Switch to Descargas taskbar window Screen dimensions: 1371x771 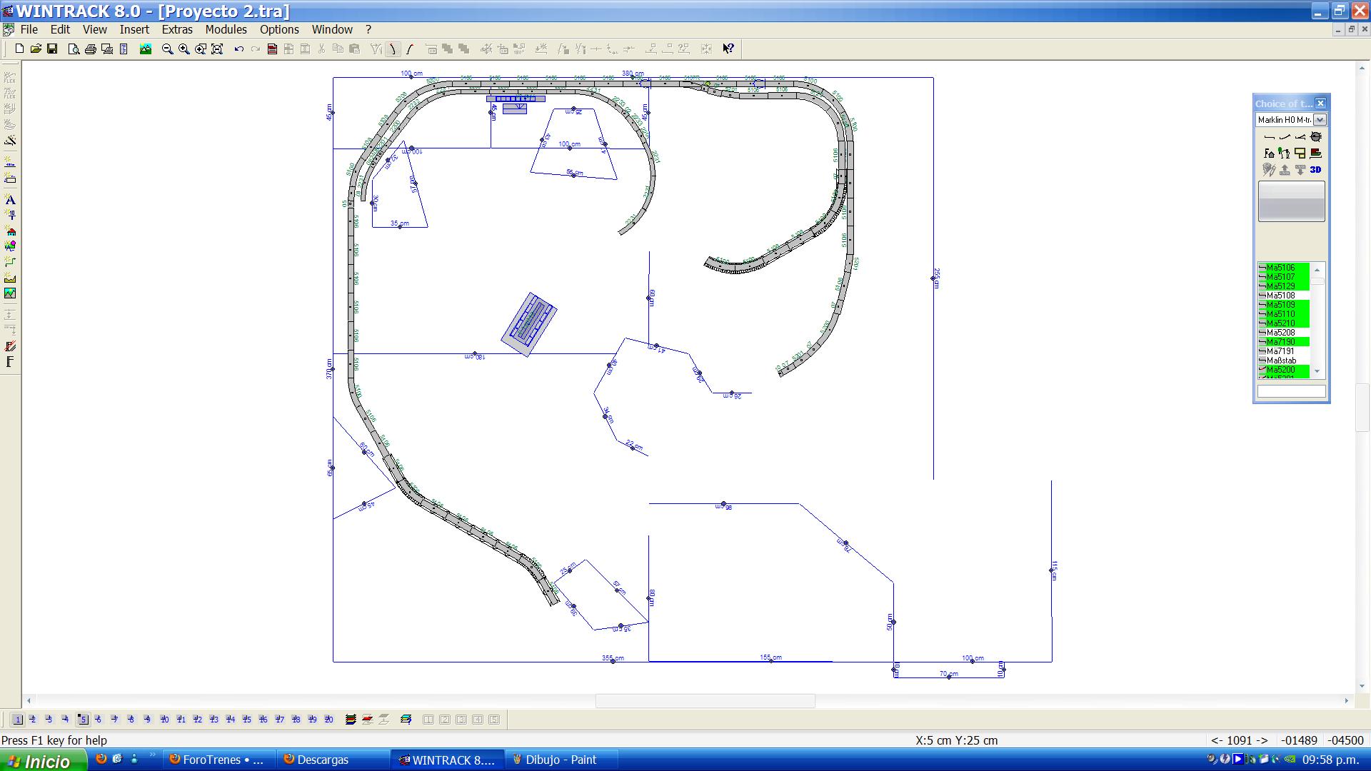(x=333, y=760)
